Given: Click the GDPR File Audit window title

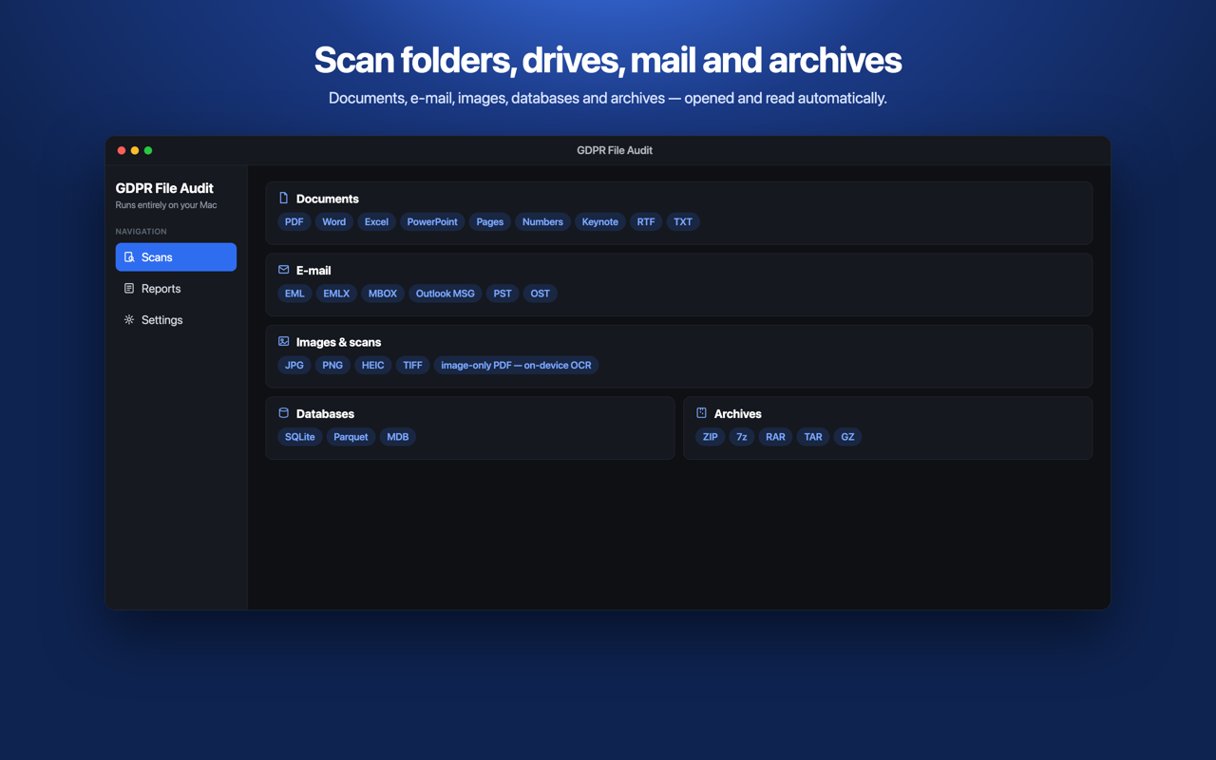Looking at the screenshot, I should (x=615, y=150).
